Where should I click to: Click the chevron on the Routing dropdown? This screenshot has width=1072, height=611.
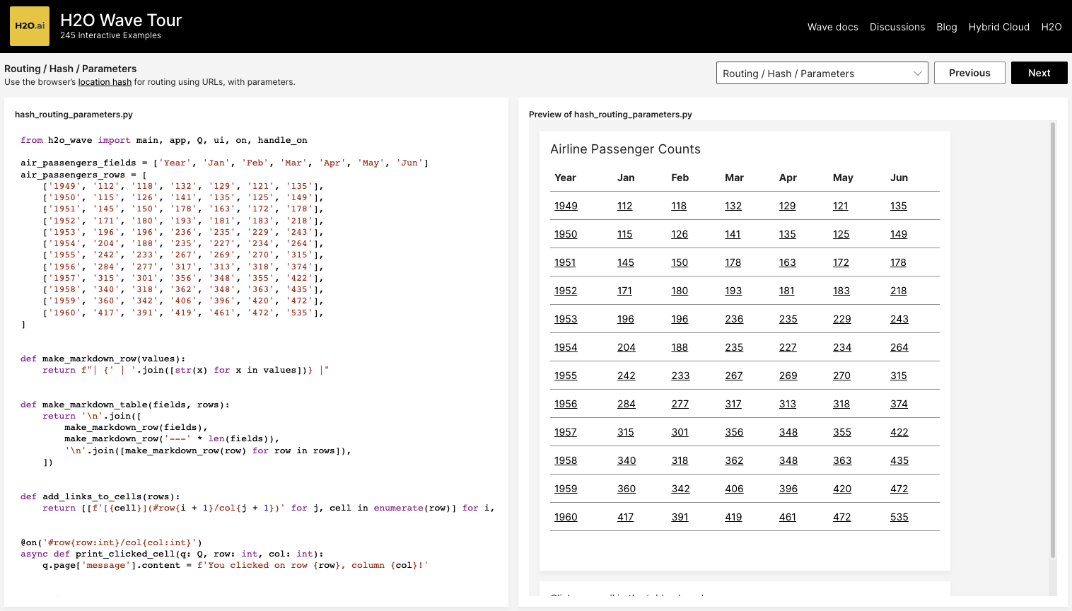917,73
